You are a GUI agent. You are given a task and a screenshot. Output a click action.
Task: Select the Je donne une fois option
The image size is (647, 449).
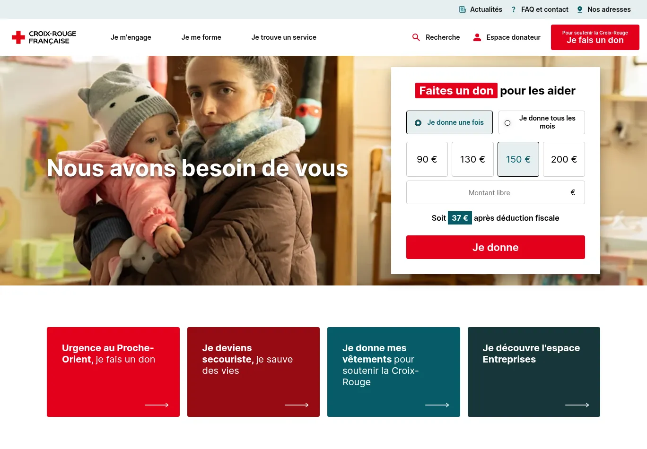pyautogui.click(x=449, y=122)
